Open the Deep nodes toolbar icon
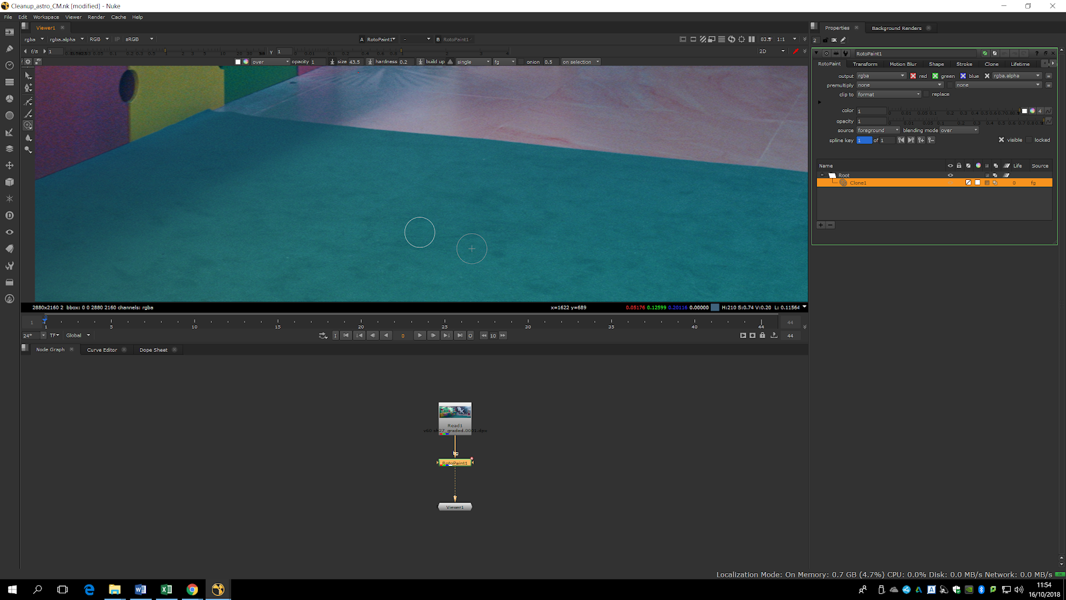This screenshot has height=600, width=1066. 9,215
